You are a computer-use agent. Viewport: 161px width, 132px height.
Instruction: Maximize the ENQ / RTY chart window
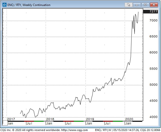point(145,5)
